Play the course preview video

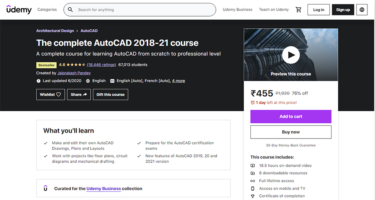[291, 55]
